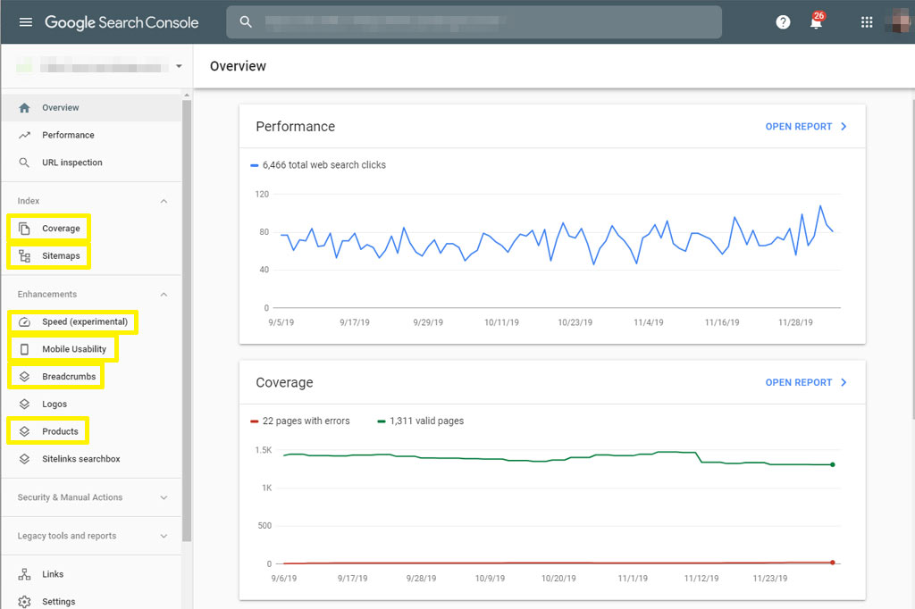The image size is (915, 609).
Task: Click the Products layers icon
Action: pyautogui.click(x=24, y=431)
